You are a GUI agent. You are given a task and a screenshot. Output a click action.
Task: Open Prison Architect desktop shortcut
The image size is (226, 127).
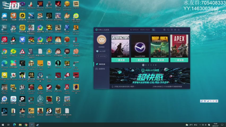click(40, 89)
